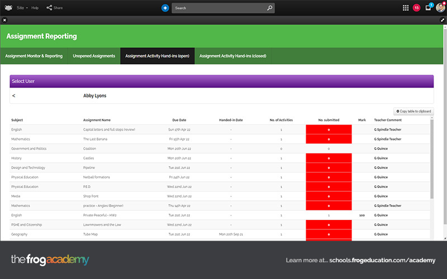Viewport: 447px width, 279px height.
Task: Click the magnifying glass search icon
Action: click(x=270, y=8)
